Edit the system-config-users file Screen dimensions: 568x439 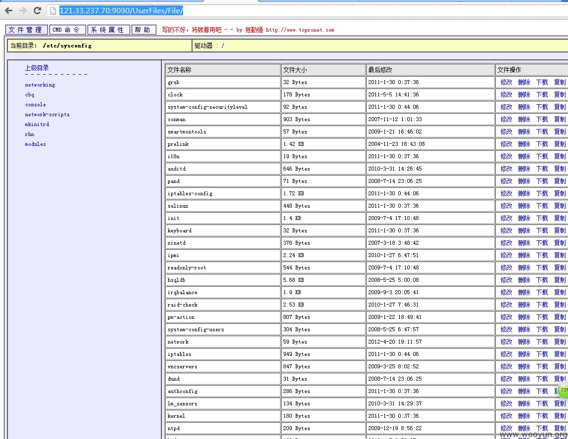pyautogui.click(x=507, y=329)
